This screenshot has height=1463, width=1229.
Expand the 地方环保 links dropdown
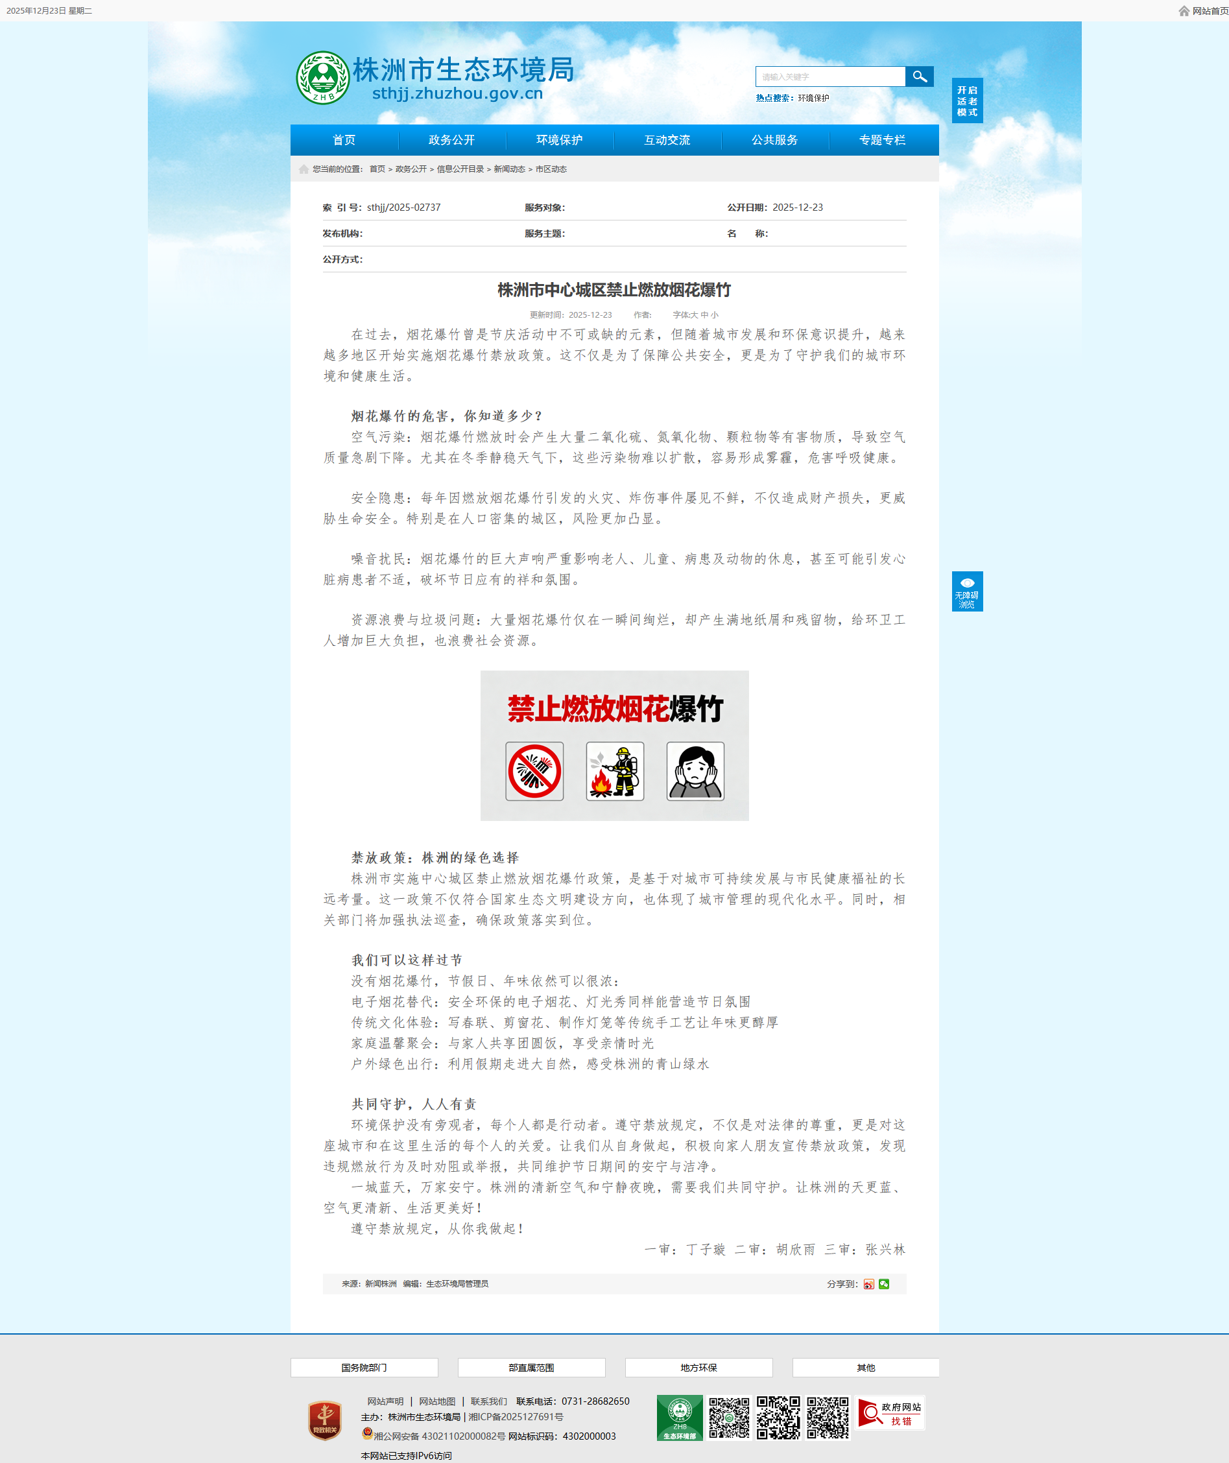tap(698, 1368)
